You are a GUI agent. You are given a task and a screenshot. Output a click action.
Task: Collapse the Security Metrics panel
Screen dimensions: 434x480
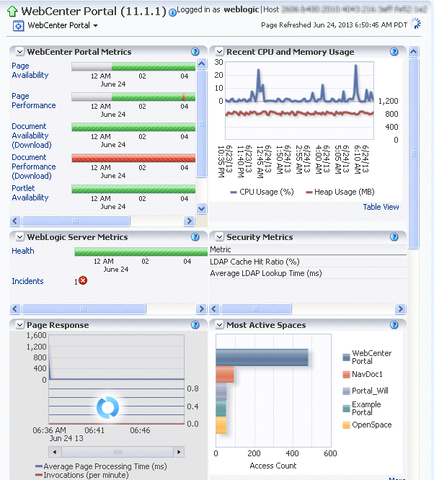219,237
